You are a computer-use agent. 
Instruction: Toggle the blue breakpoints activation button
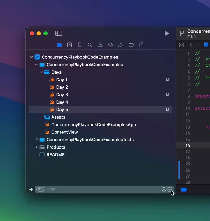(184, 190)
